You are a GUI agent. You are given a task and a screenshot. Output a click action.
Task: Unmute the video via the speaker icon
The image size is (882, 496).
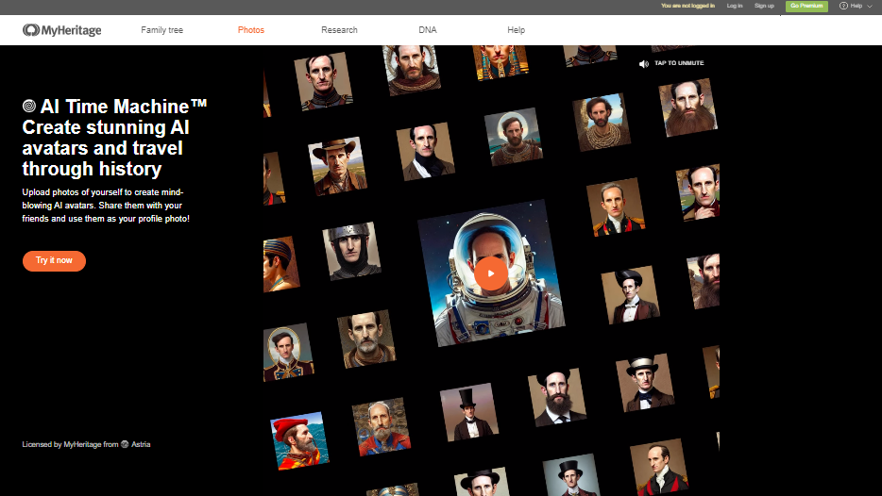644,63
